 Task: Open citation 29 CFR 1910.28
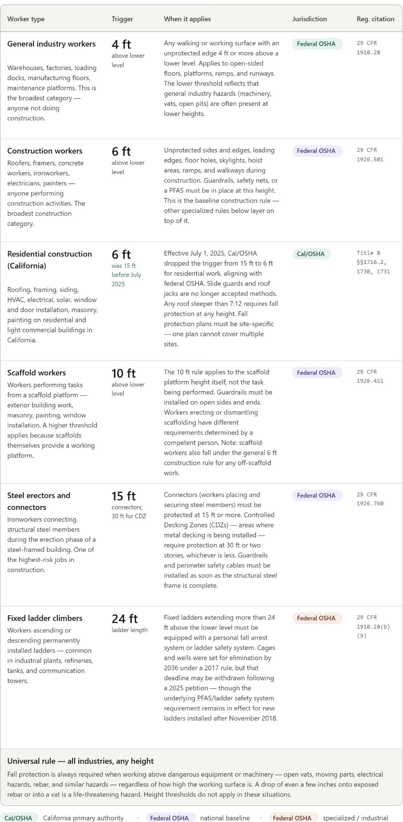pyautogui.click(x=369, y=48)
